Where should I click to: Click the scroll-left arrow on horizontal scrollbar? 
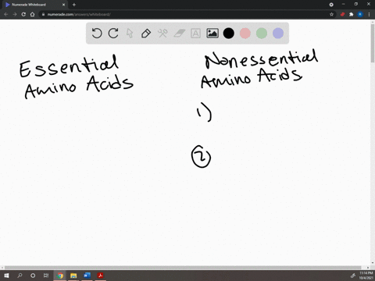(2, 268)
